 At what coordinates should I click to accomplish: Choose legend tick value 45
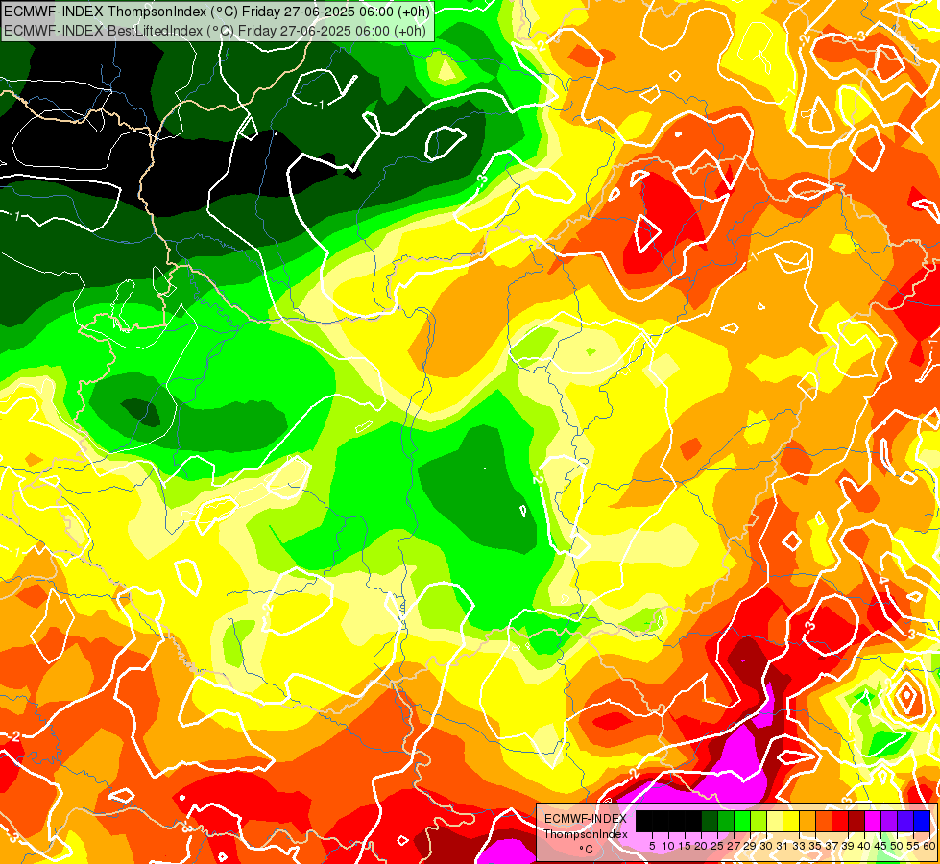pos(881,846)
